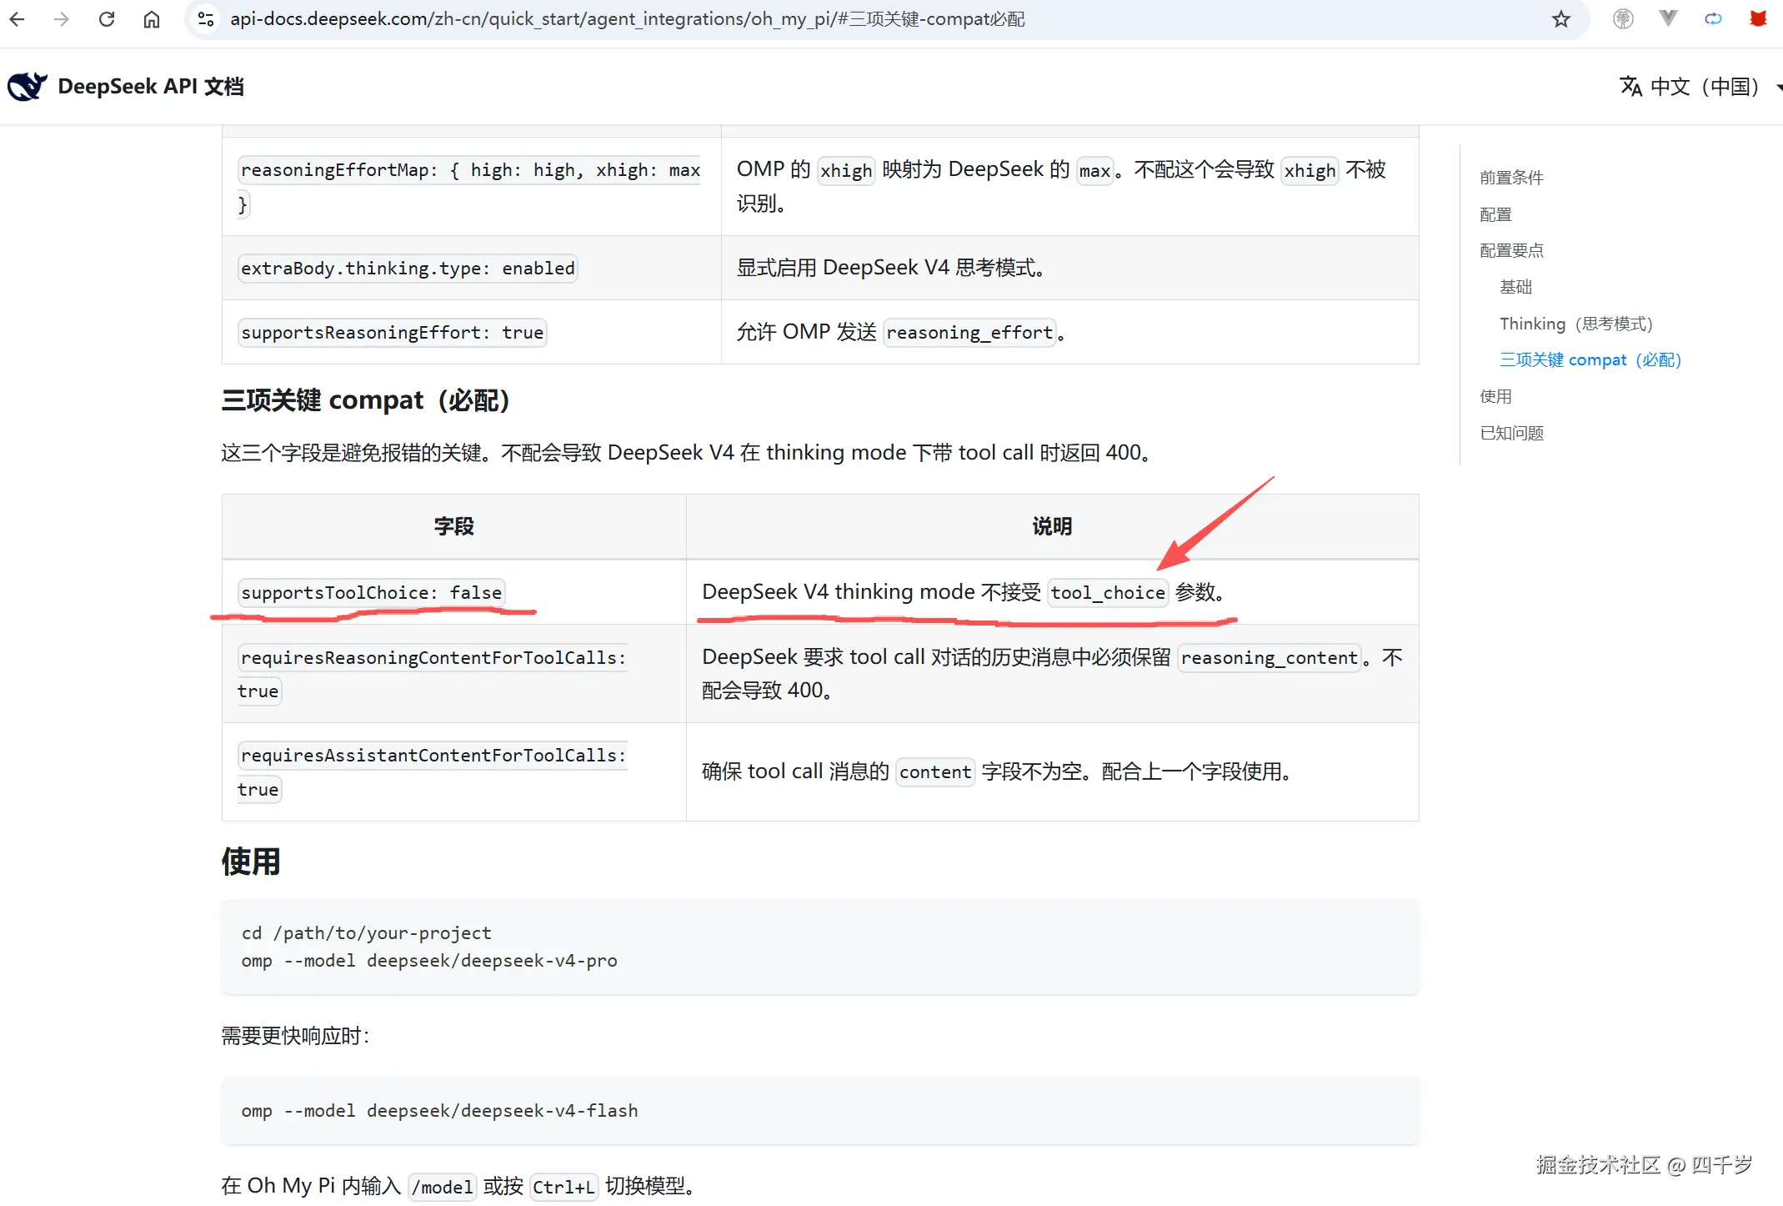Viewport: 1783px width, 1206px height.
Task: Click the /model inline code
Action: (x=443, y=1186)
